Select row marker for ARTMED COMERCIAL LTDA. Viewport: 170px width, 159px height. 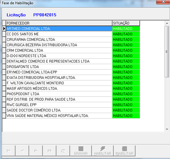click(x=4, y=29)
